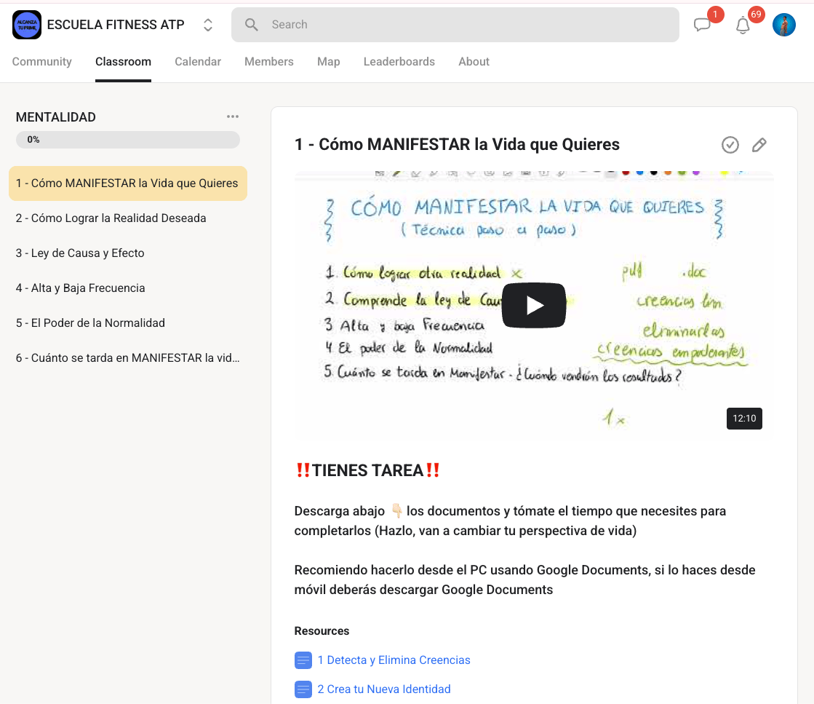The height and width of the screenshot is (704, 814).
Task: Click the Search input field
Action: click(x=455, y=25)
